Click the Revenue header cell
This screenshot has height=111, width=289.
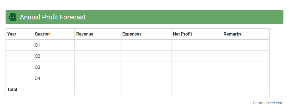pos(98,34)
